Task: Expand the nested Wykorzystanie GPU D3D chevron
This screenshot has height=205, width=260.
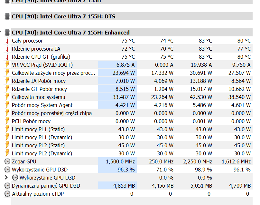Action: (x=7, y=178)
